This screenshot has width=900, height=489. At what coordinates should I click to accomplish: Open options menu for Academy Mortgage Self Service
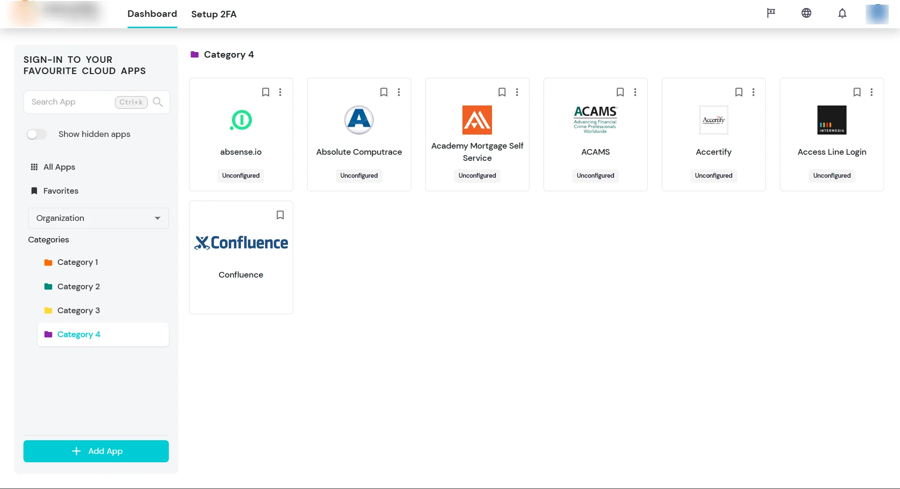[x=517, y=92]
